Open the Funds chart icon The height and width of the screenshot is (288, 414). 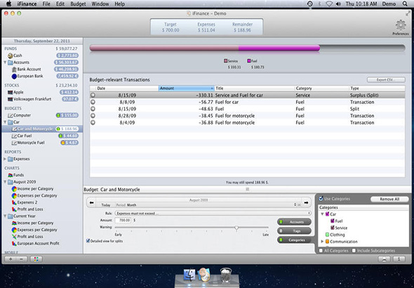(11, 175)
